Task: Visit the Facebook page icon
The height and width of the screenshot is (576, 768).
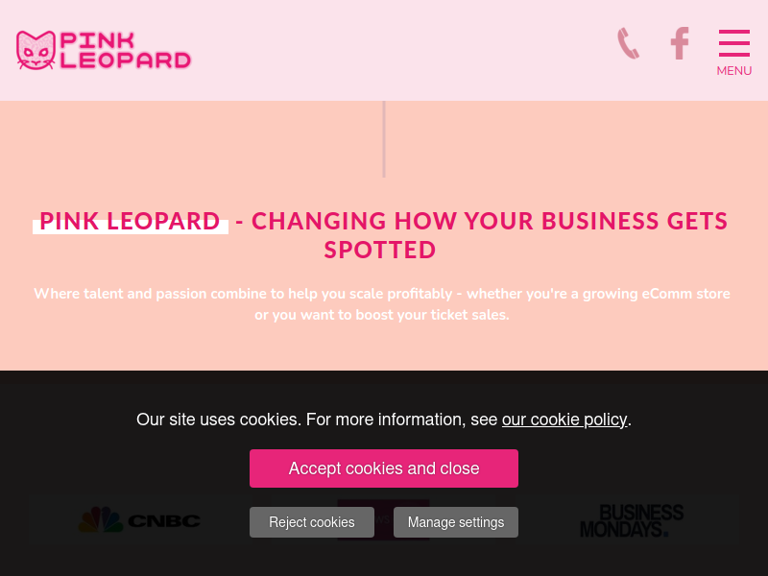Action: (x=680, y=43)
